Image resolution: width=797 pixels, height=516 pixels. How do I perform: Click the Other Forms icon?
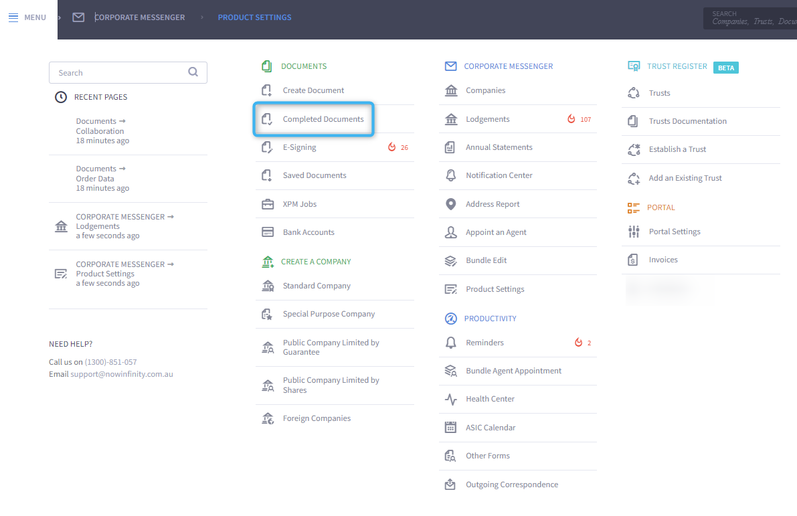pos(450,456)
